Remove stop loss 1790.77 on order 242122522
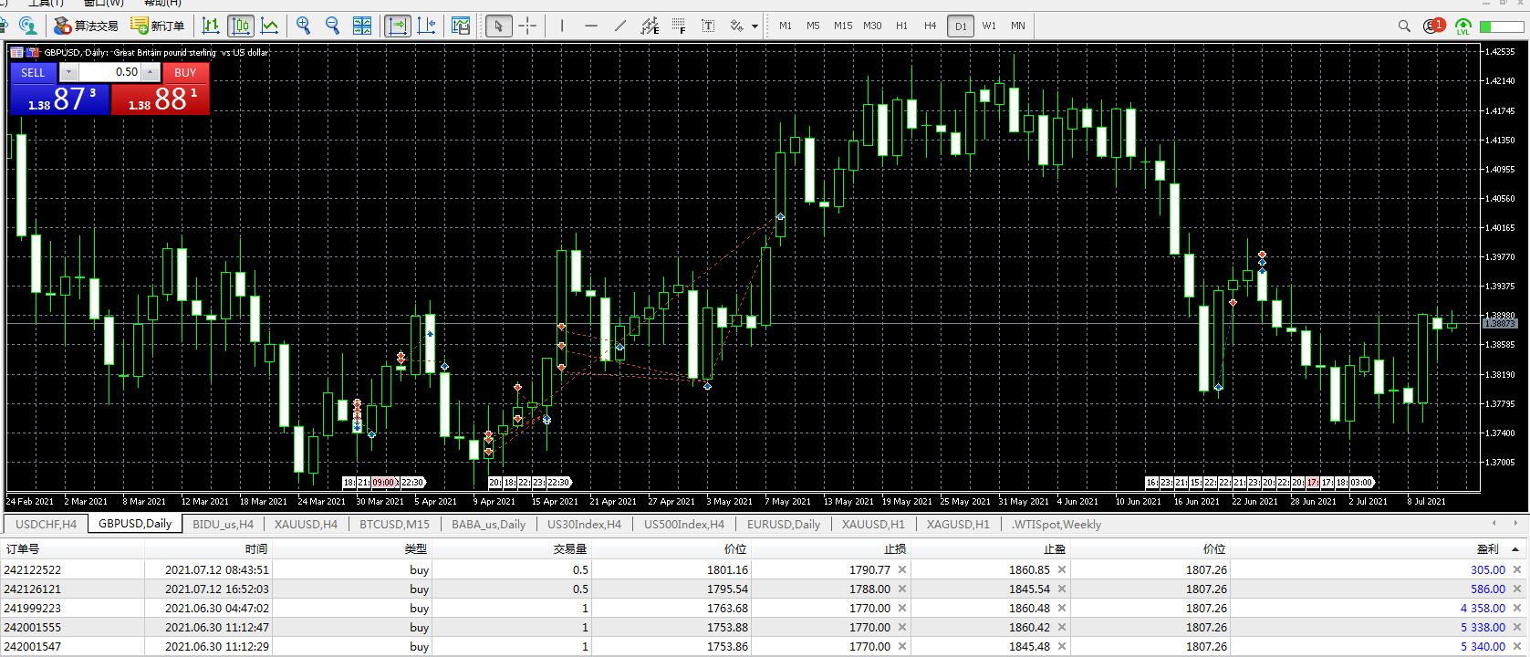The height and width of the screenshot is (657, 1530). pyautogui.click(x=902, y=570)
